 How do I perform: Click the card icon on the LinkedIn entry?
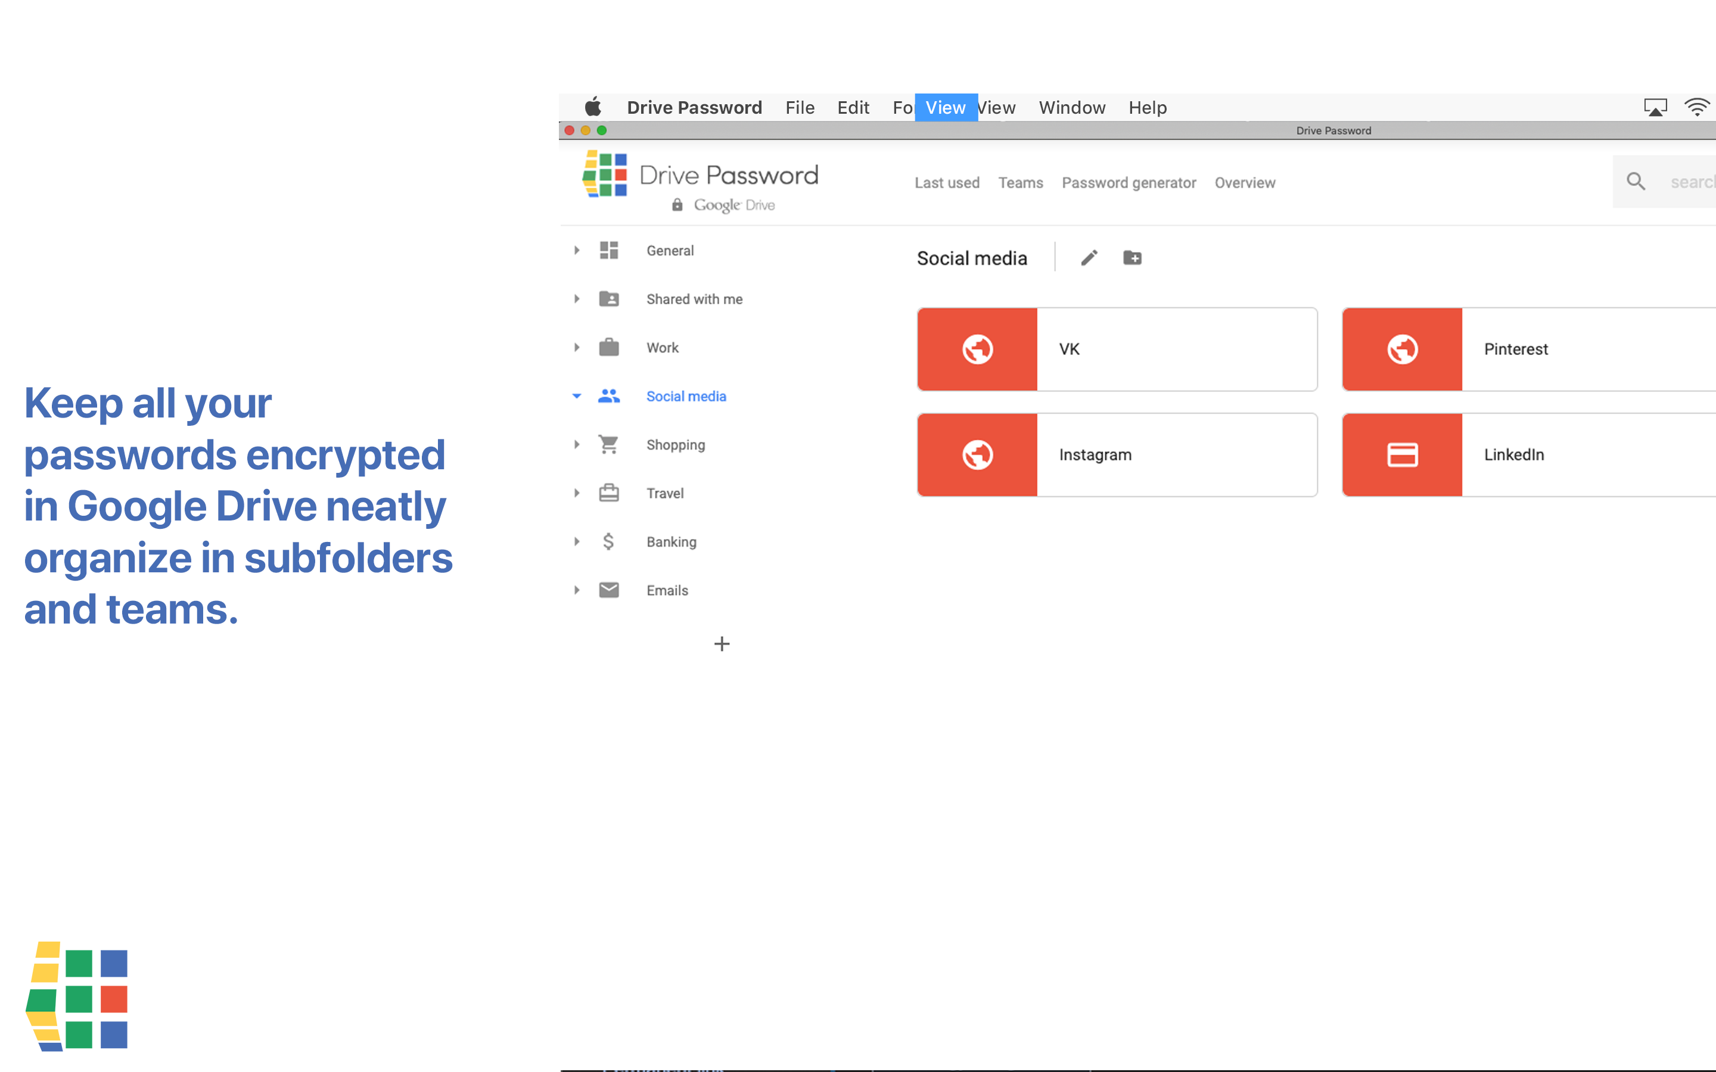point(1403,454)
